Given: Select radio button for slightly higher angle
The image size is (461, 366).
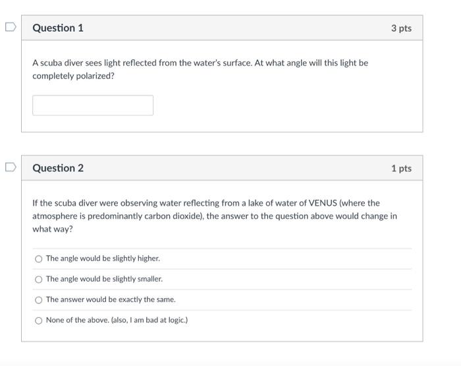Looking at the screenshot, I should tap(38, 259).
